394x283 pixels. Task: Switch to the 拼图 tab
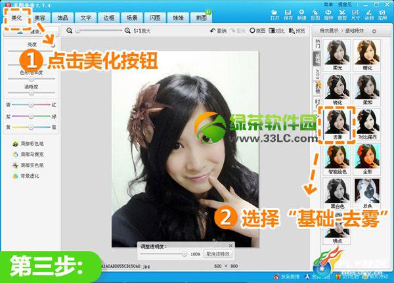pos(202,18)
